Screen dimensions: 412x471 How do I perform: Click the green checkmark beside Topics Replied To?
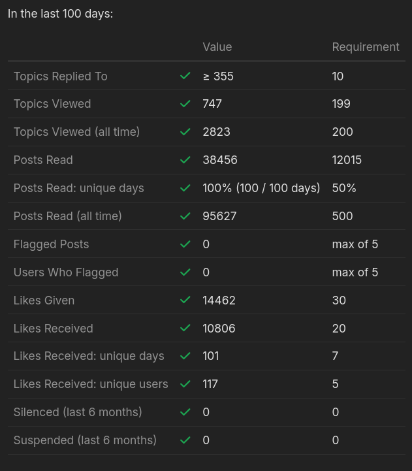coord(185,76)
